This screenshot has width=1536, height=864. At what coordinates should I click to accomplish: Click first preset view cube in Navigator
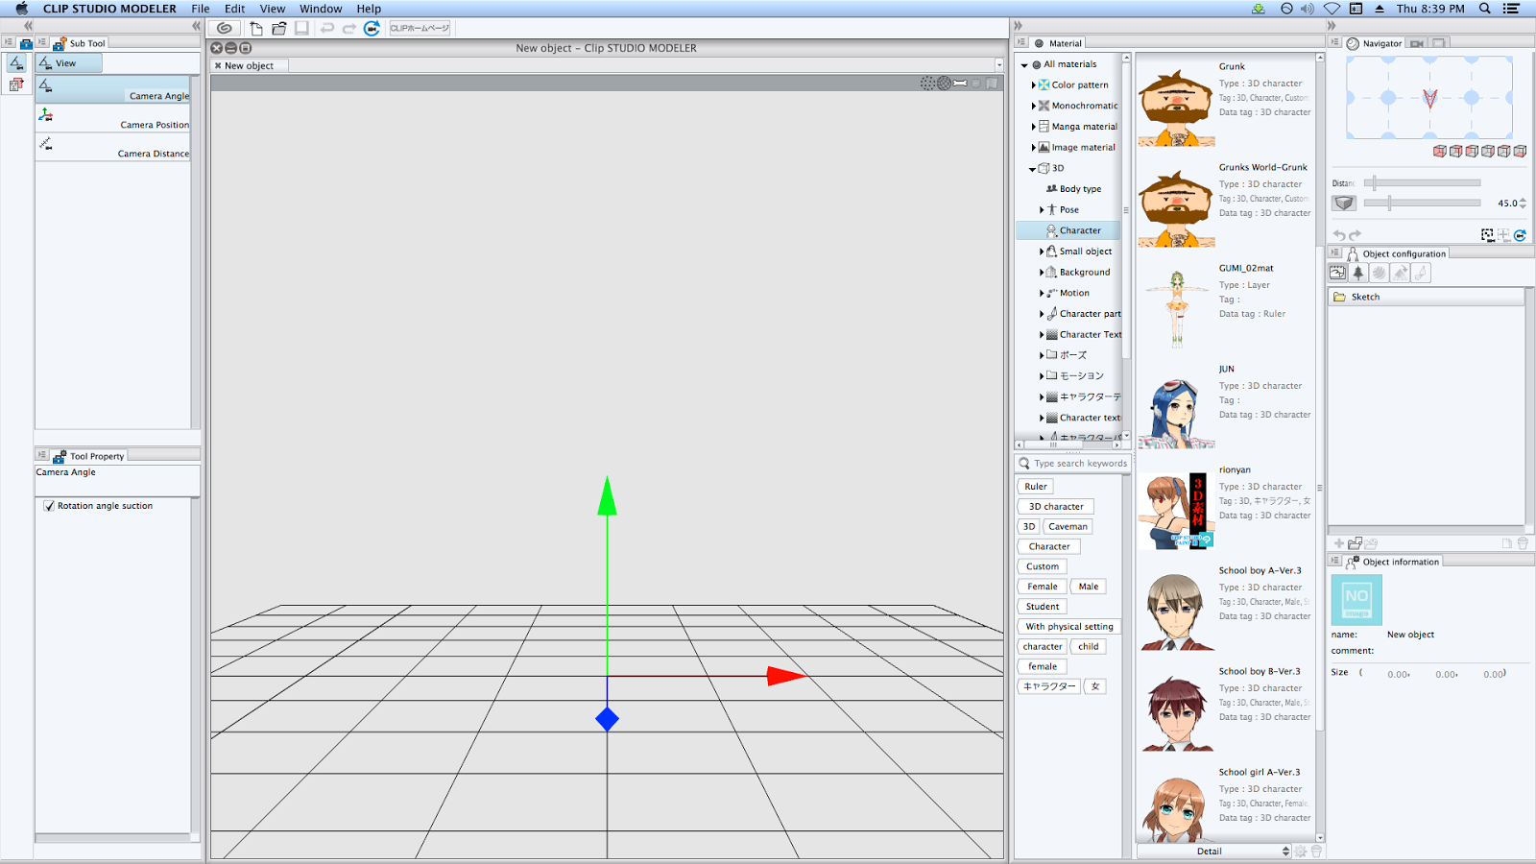point(1439,151)
